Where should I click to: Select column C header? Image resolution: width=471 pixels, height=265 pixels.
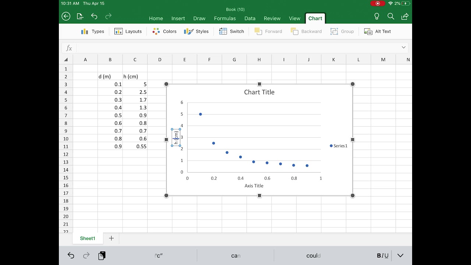135,60
